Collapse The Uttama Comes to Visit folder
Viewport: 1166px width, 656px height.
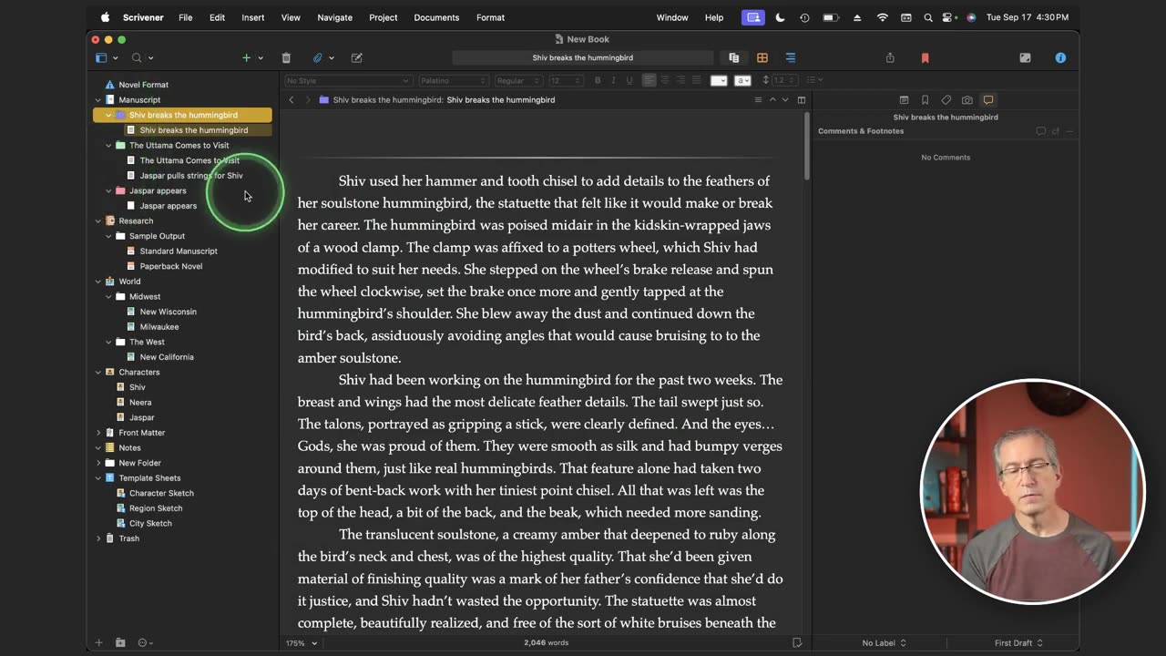109,146
